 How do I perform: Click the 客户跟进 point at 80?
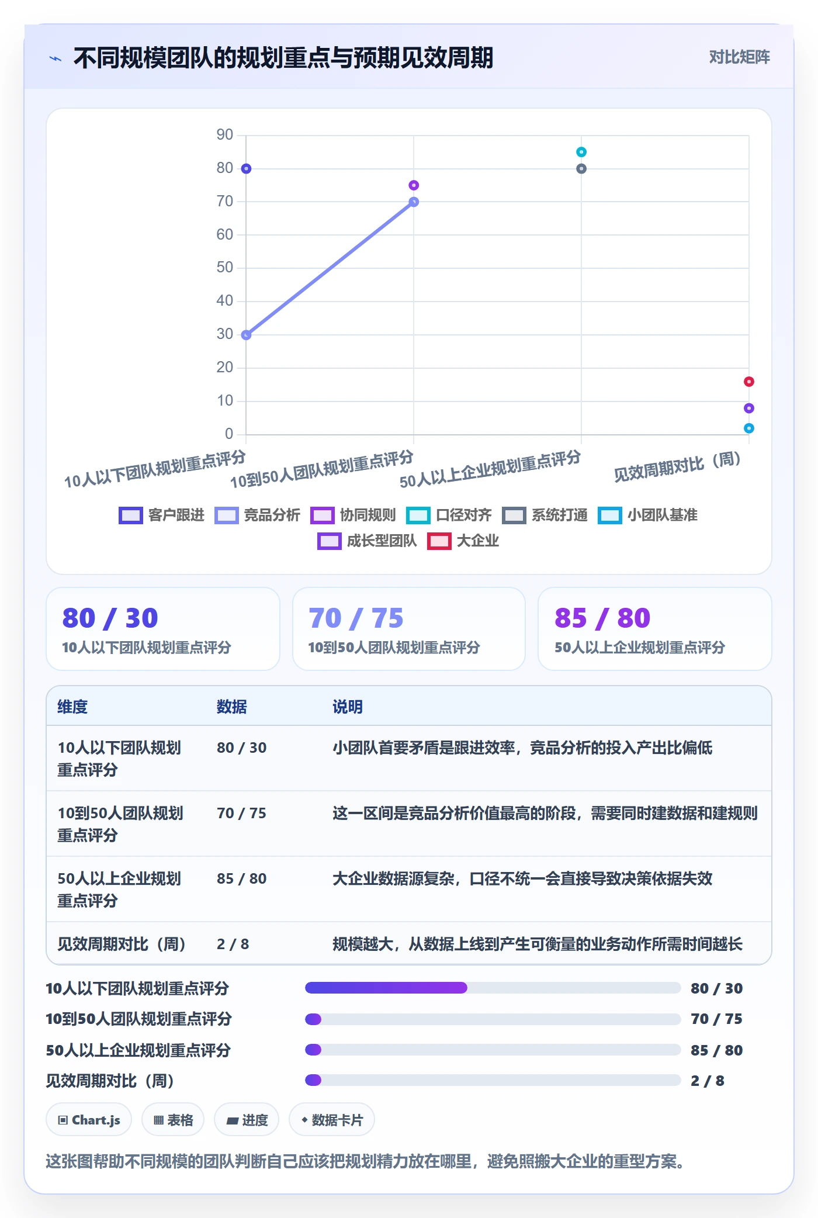(x=247, y=169)
